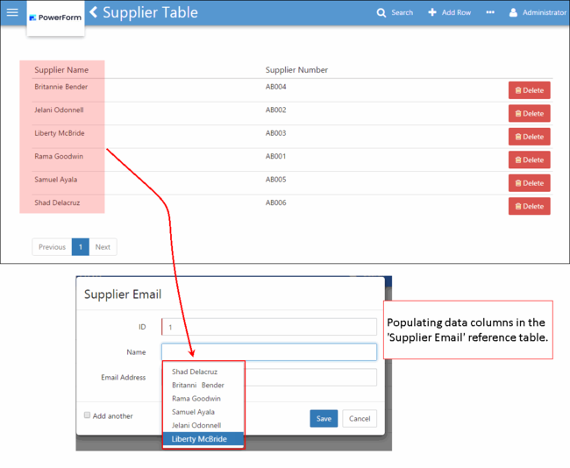Click the Supplier Table page title
Image resolution: width=570 pixels, height=468 pixels.
click(x=150, y=12)
